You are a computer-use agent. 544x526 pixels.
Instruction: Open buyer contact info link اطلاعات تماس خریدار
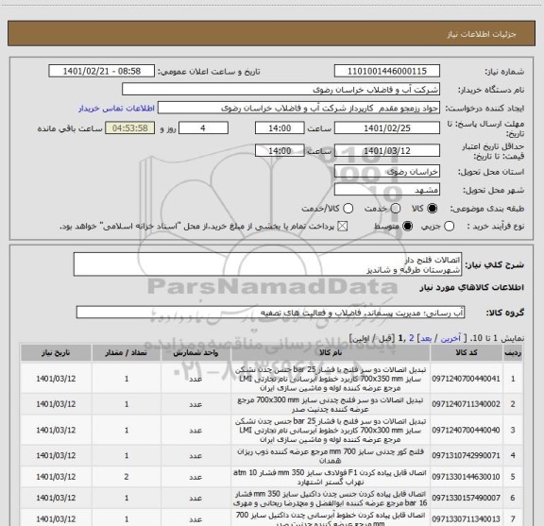point(116,109)
